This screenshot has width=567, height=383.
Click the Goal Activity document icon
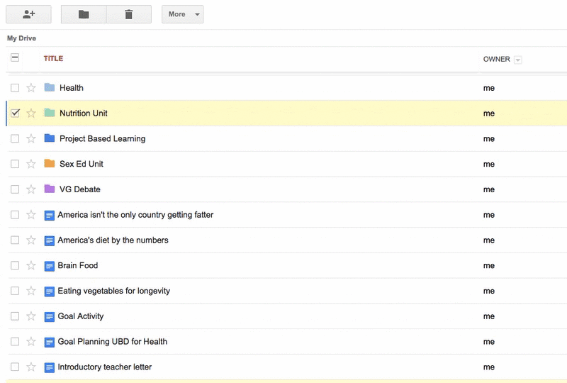(x=50, y=317)
